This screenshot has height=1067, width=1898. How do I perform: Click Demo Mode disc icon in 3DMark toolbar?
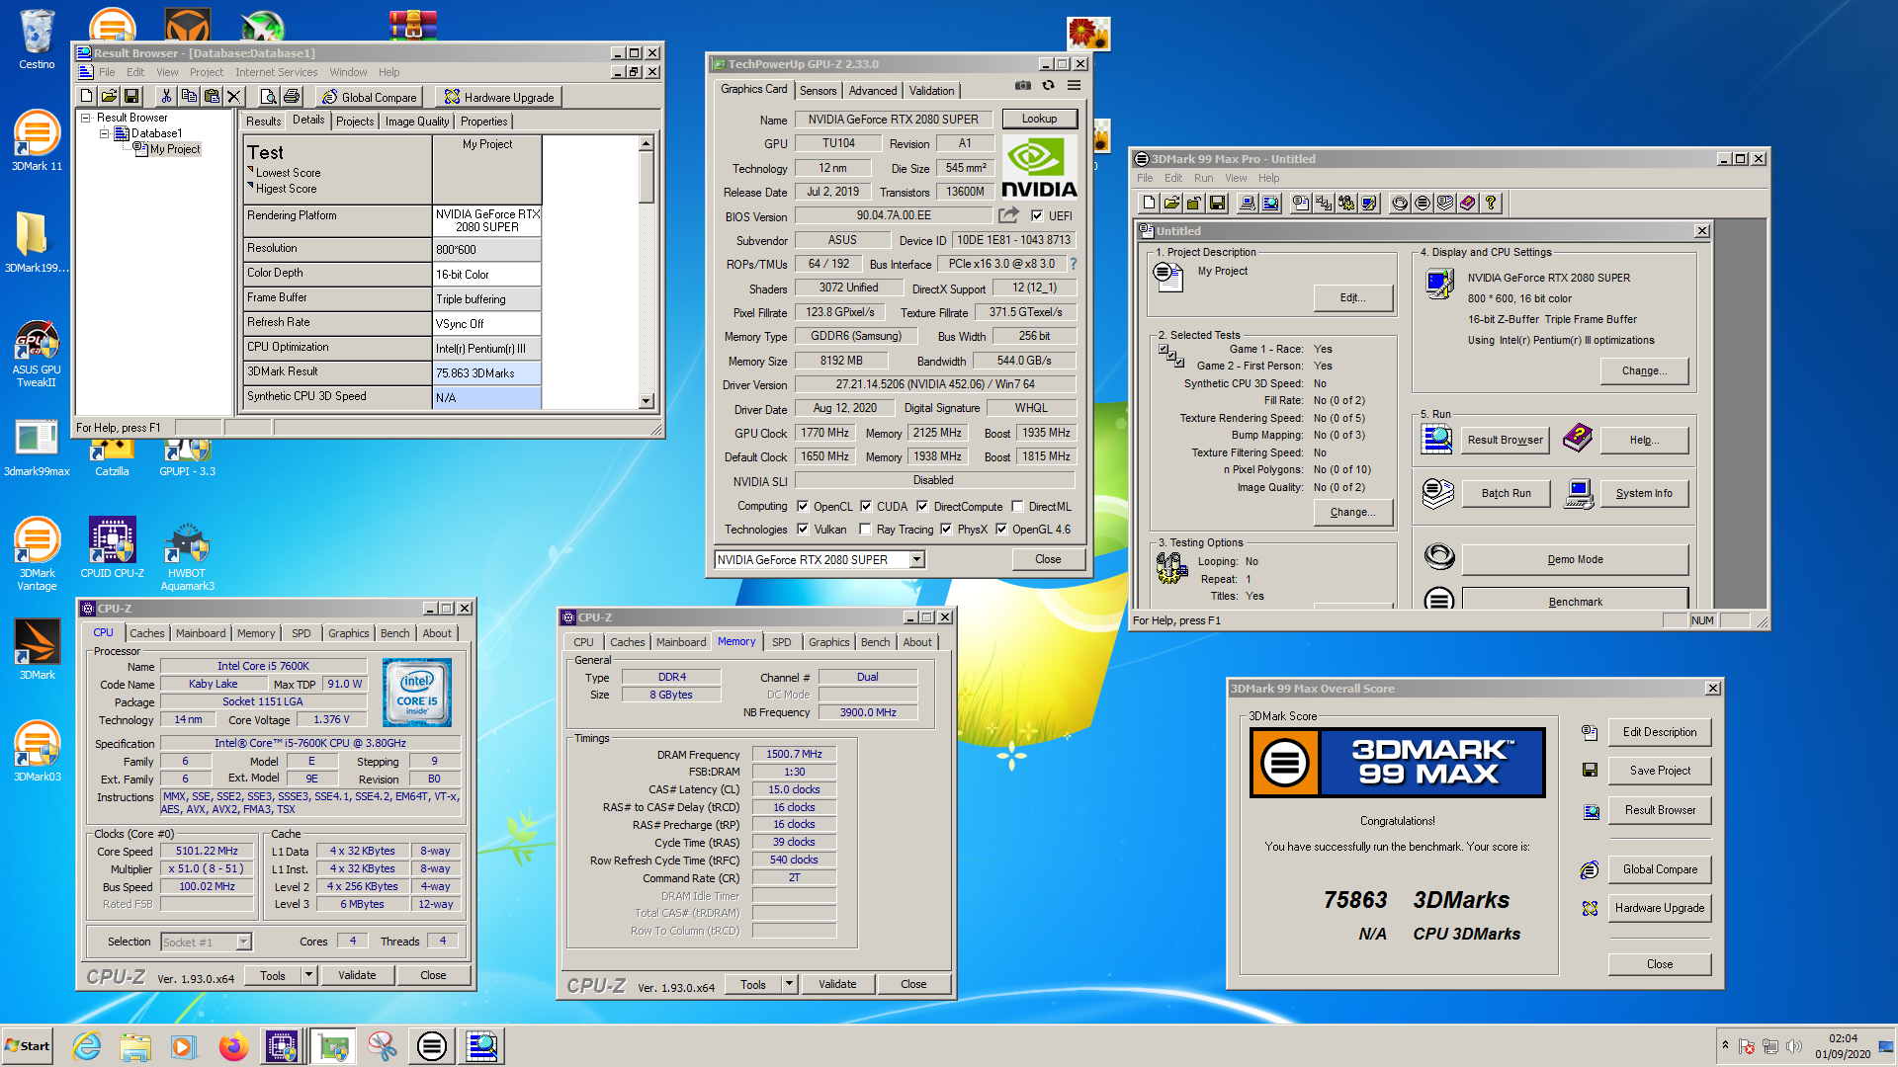coord(1400,204)
